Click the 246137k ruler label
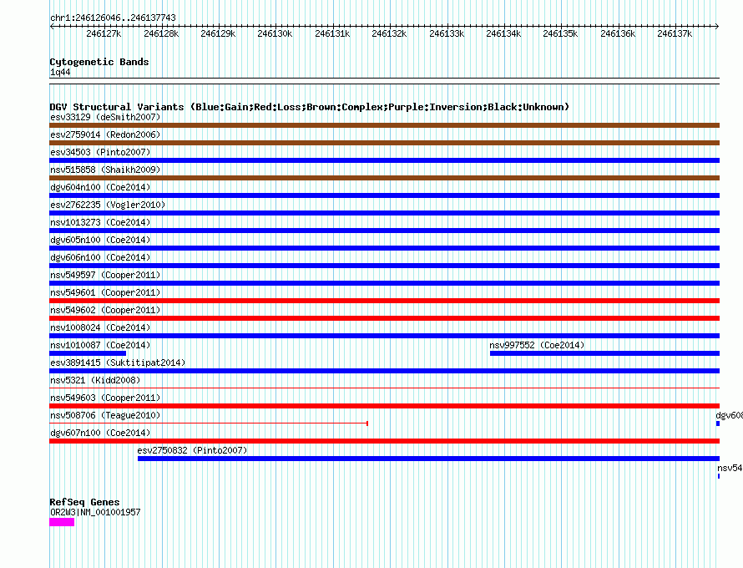Viewport: 743px width, 568px height. 675,33
